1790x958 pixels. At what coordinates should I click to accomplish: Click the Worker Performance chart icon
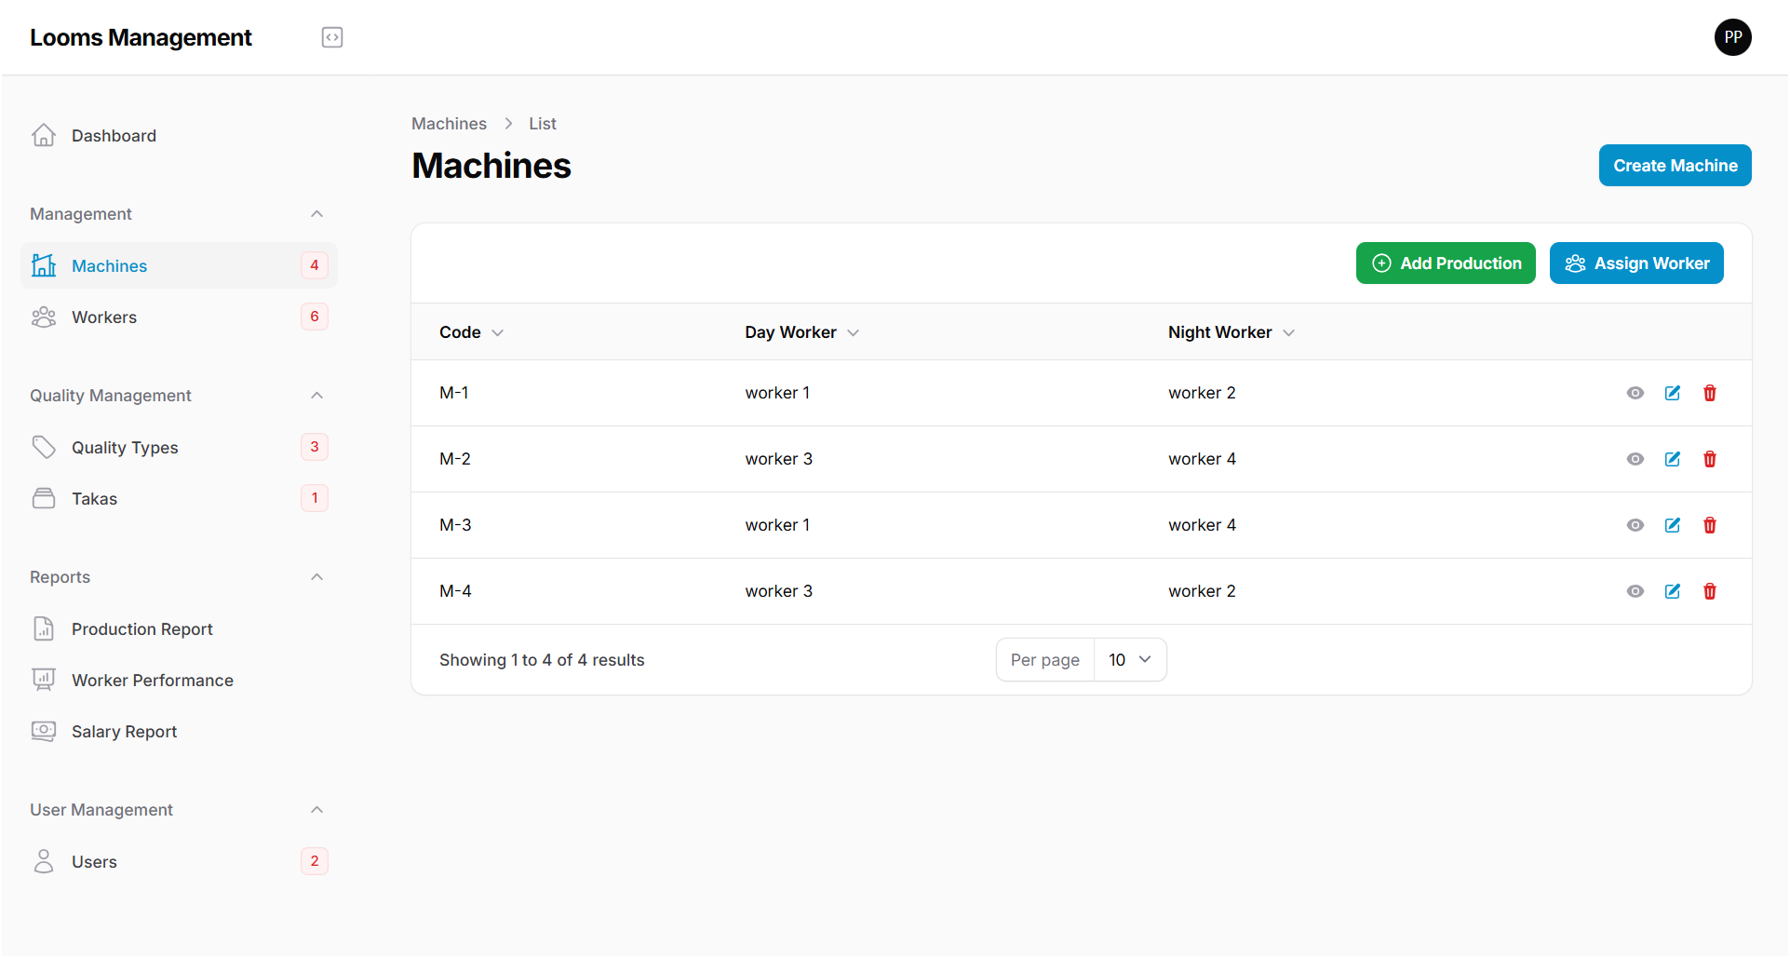[43, 680]
